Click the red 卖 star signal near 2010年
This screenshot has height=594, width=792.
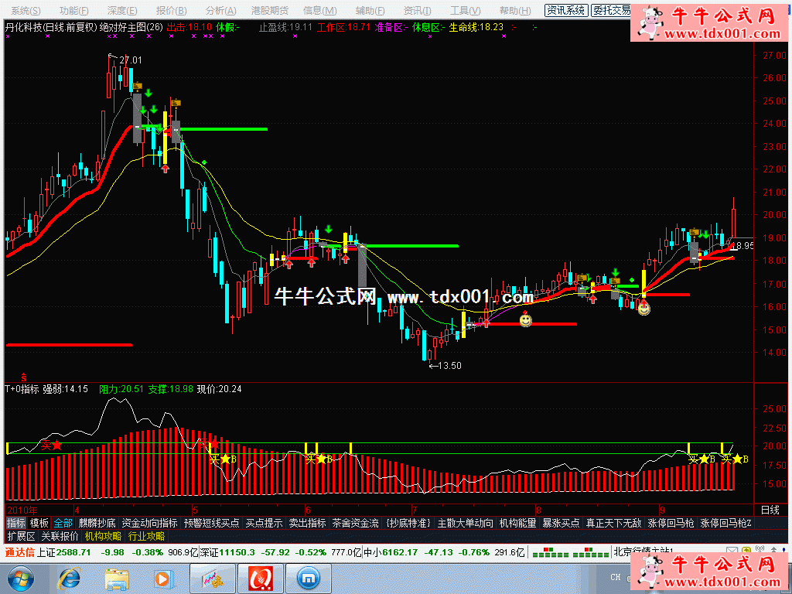(x=52, y=445)
